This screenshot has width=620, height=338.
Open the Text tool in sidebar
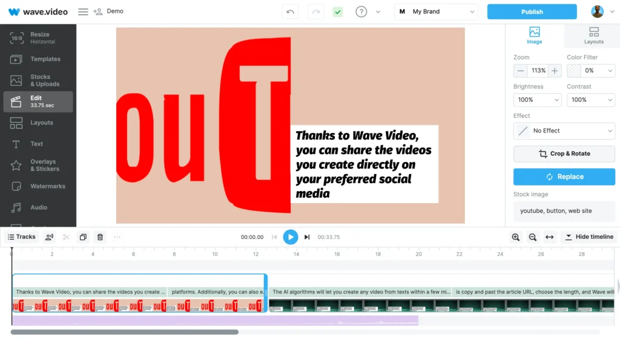(x=38, y=144)
